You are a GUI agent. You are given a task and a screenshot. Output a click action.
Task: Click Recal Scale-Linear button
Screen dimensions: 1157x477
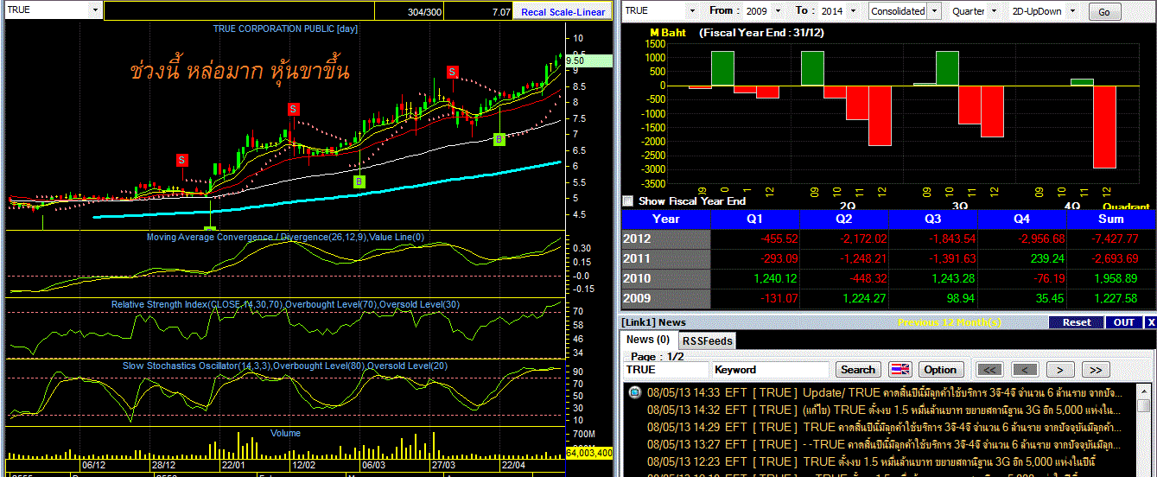point(563,12)
